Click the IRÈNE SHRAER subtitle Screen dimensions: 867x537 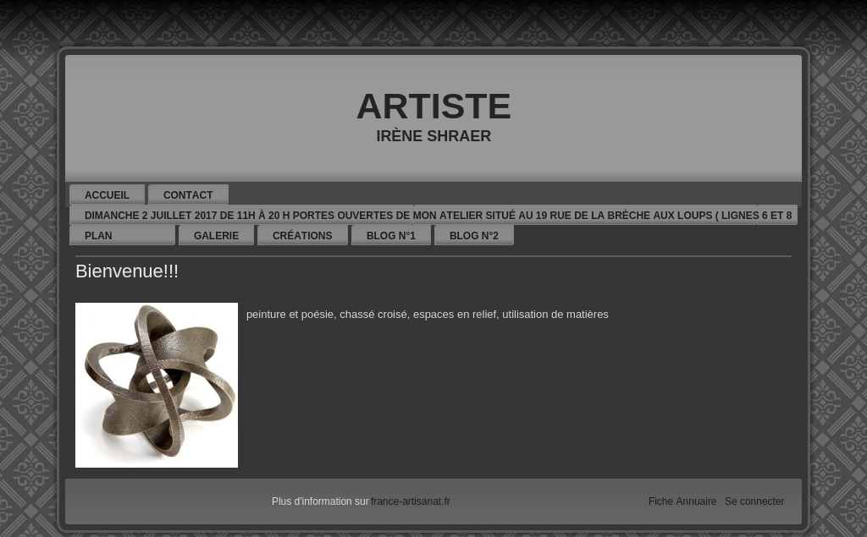click(433, 136)
